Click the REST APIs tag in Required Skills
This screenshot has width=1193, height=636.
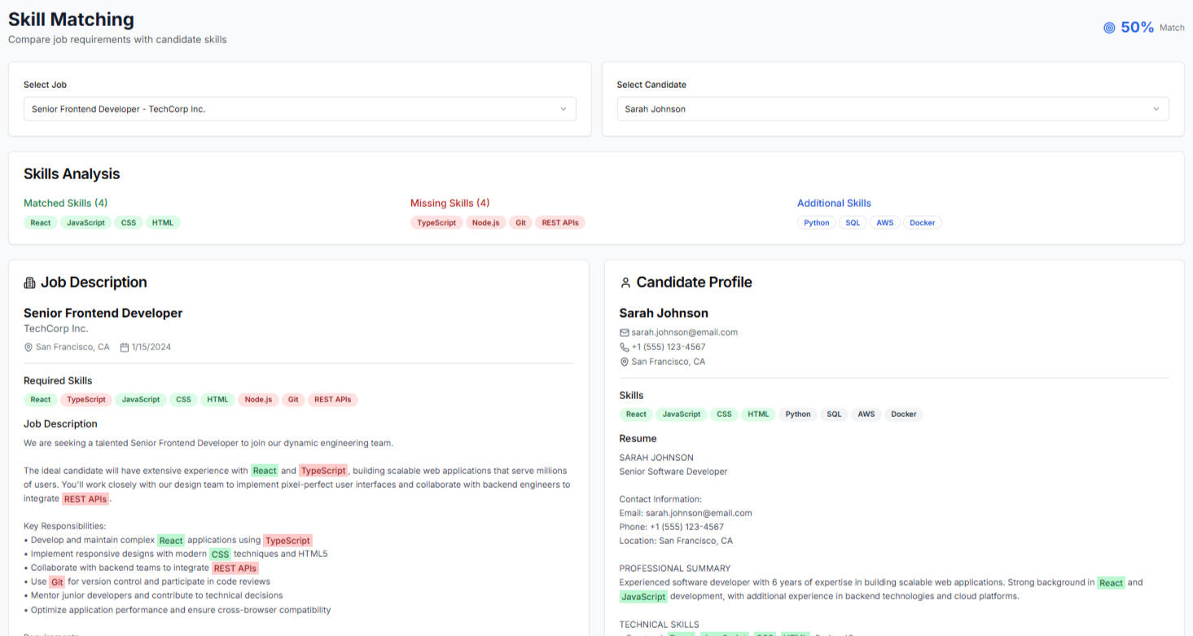(332, 399)
